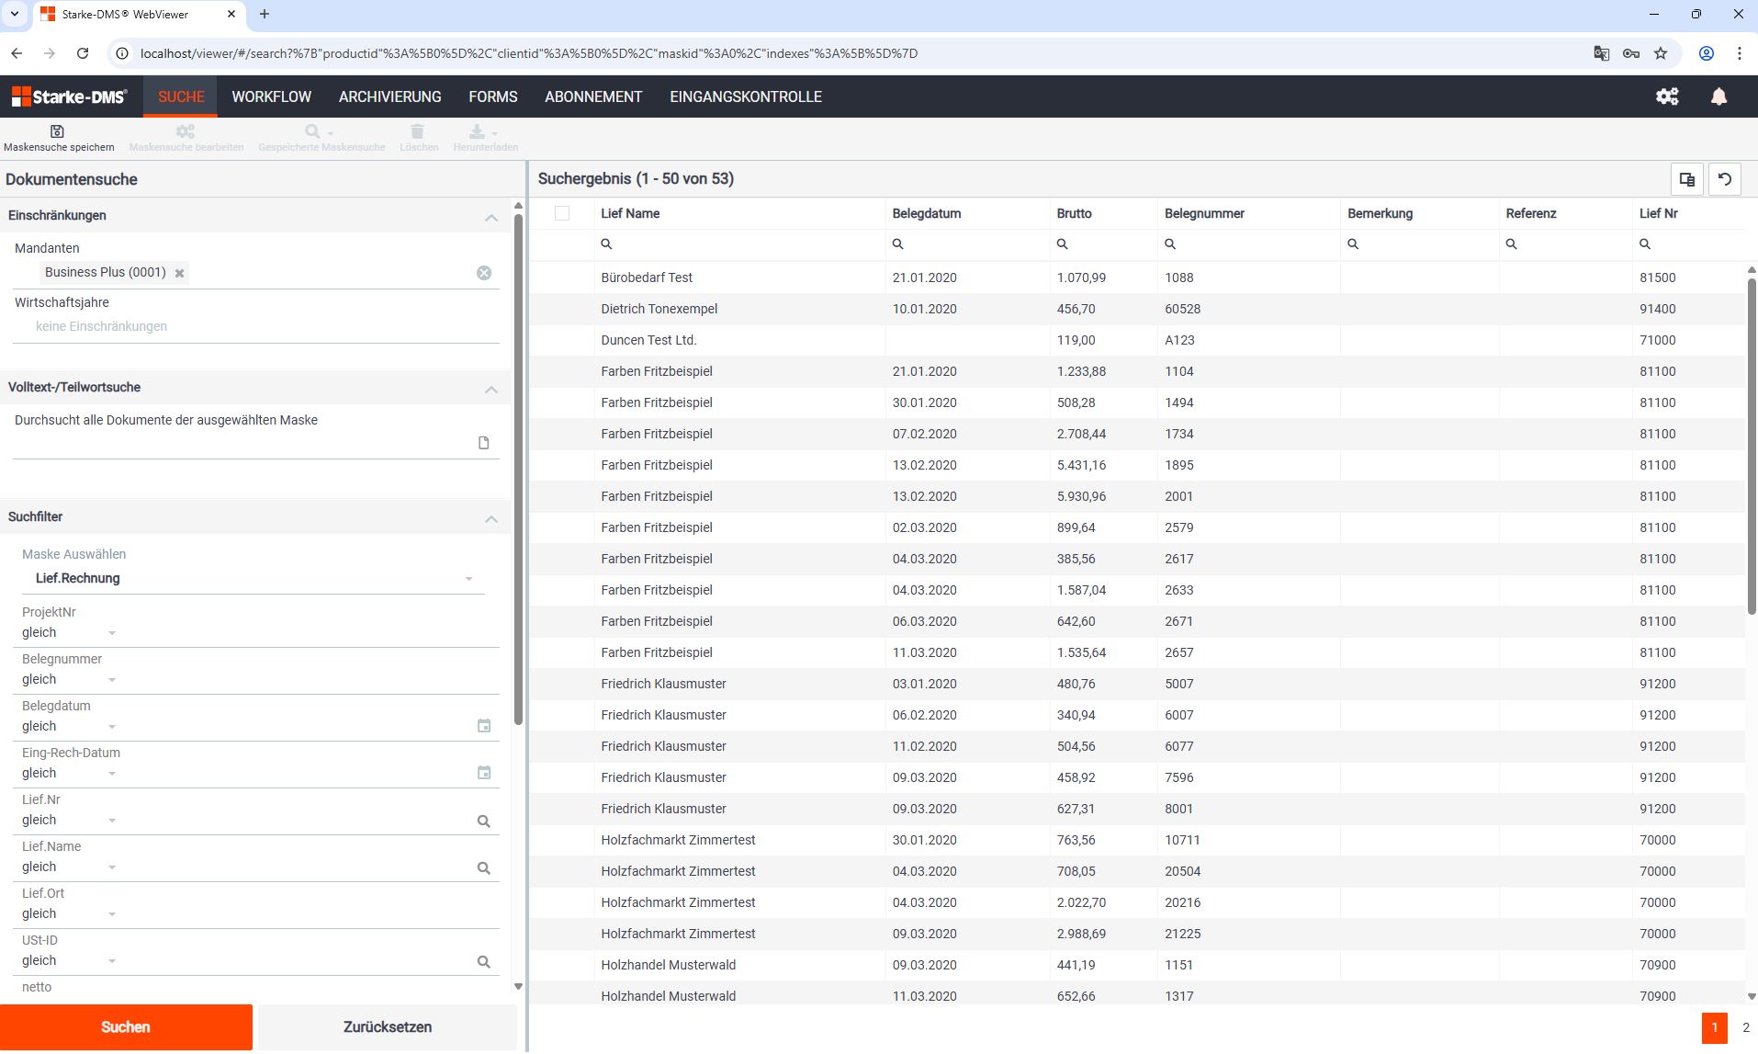Click the USt-ID lookup magnifier
The width and height of the screenshot is (1758, 1054).
click(484, 962)
